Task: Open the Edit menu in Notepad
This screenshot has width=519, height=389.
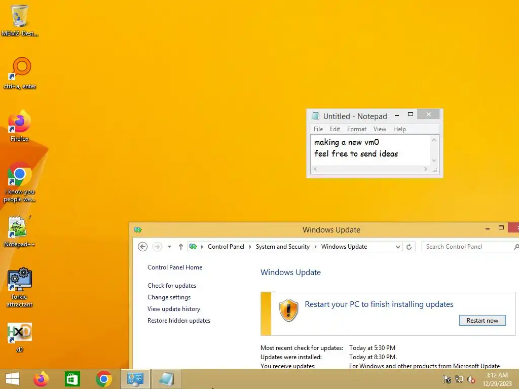Action: point(335,129)
